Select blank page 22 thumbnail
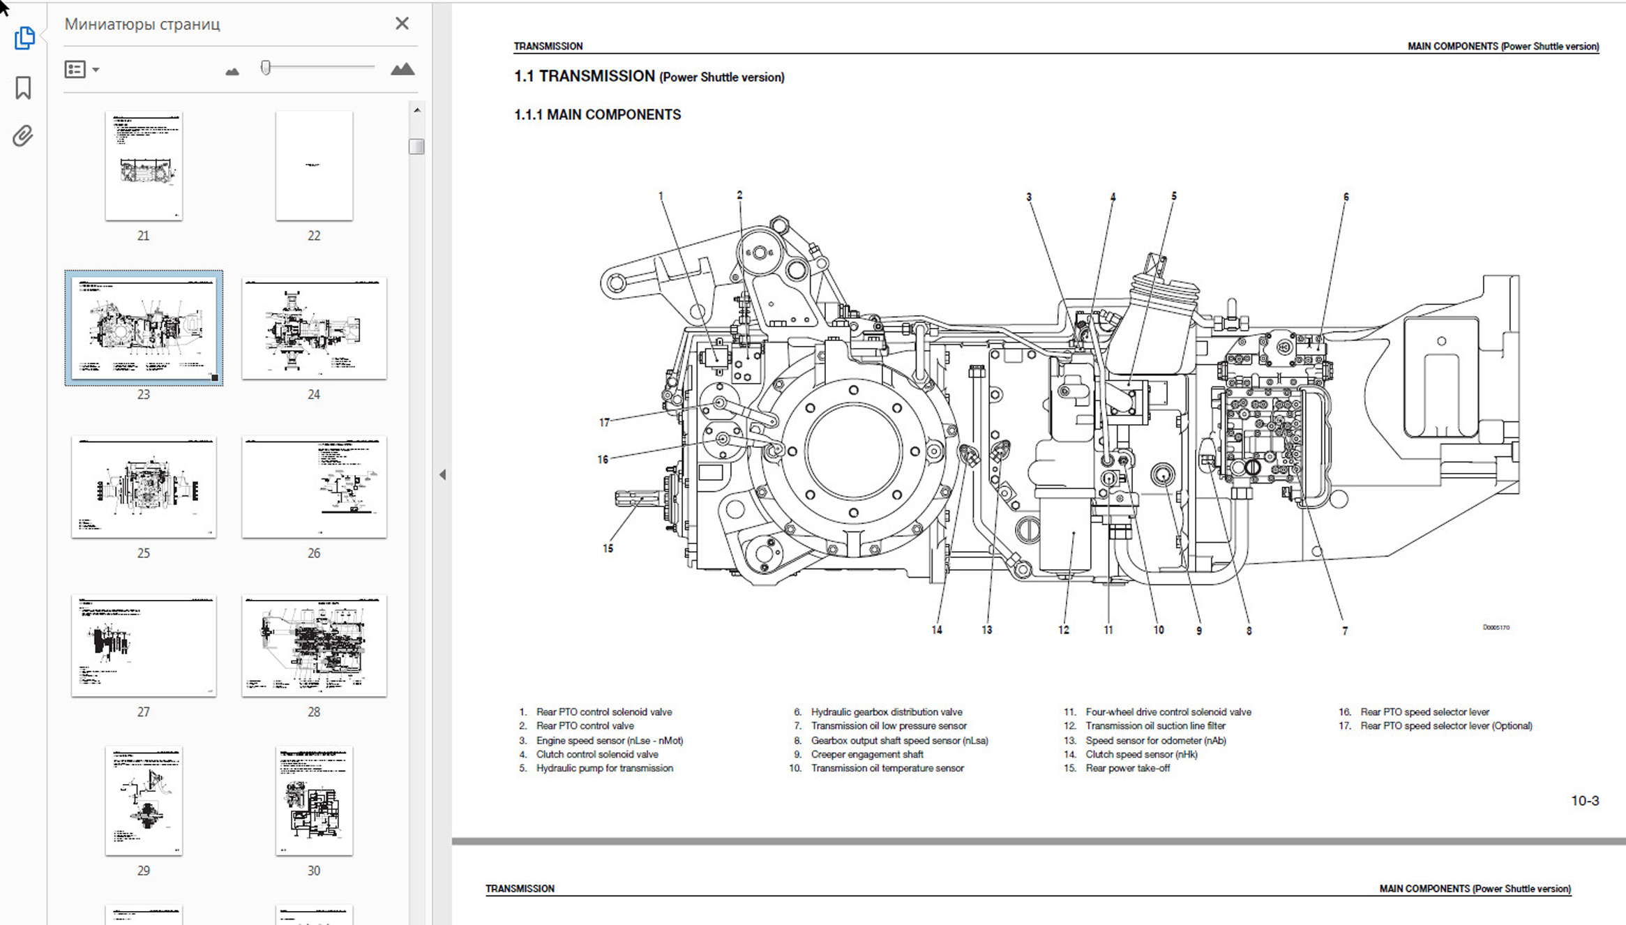Image resolution: width=1626 pixels, height=925 pixels. coord(314,166)
